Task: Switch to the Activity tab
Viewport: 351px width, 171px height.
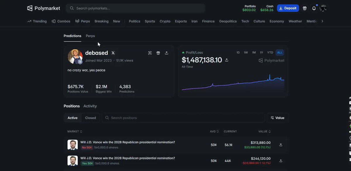Action: point(90,106)
